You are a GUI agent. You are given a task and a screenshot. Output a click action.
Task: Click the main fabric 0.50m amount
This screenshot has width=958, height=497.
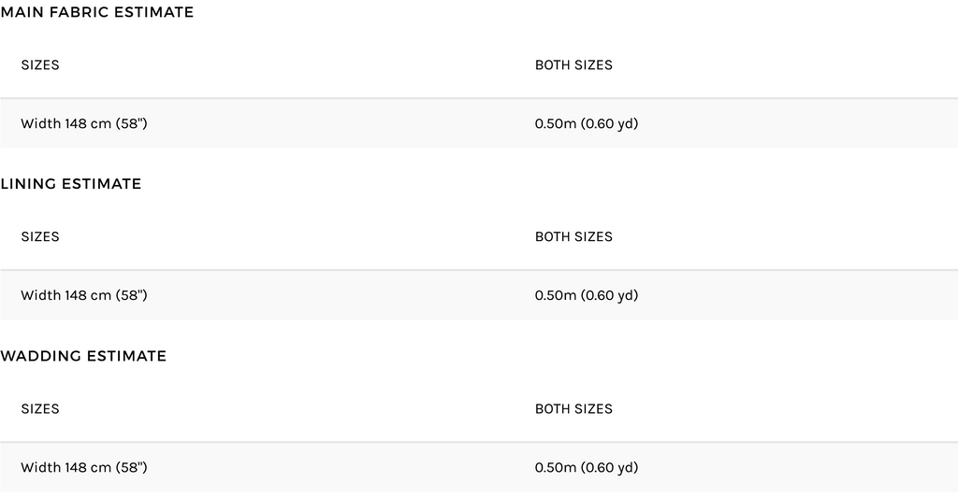(x=556, y=123)
